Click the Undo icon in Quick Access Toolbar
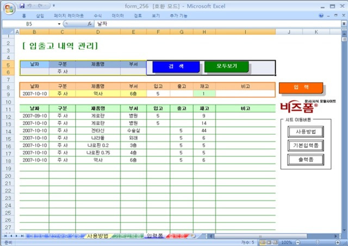The width and height of the screenshot is (348, 246). point(30,6)
